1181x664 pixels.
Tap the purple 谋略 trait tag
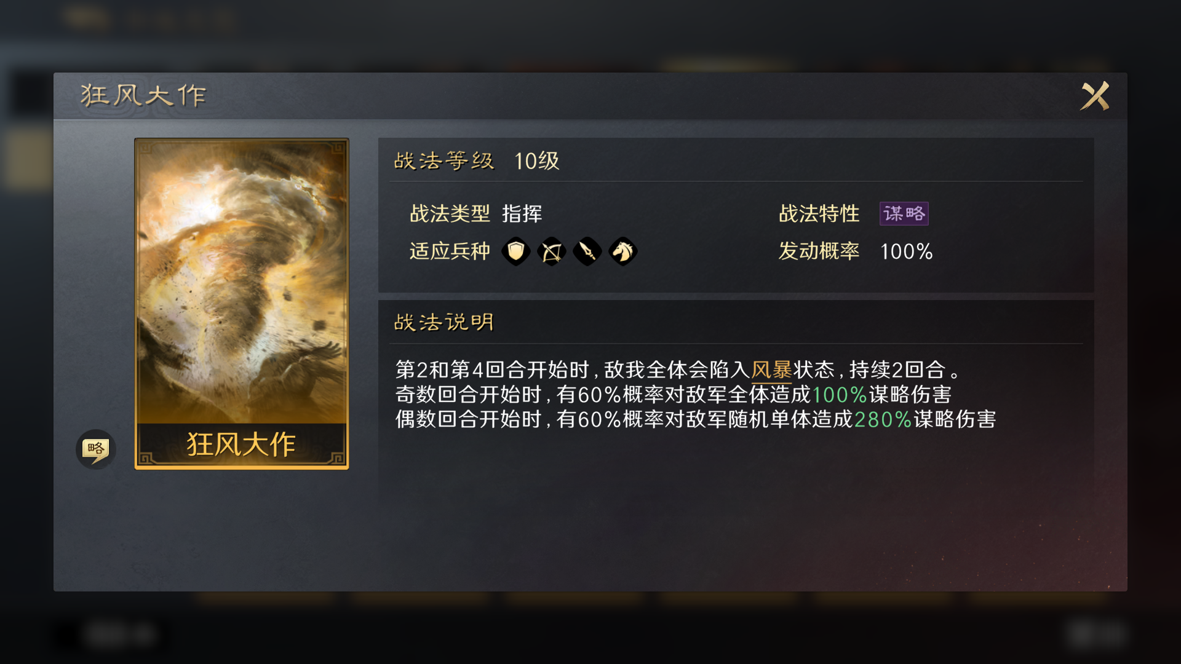904,213
